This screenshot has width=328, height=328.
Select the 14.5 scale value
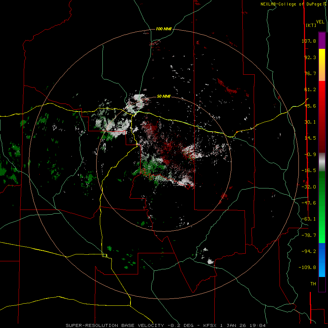point(310,138)
